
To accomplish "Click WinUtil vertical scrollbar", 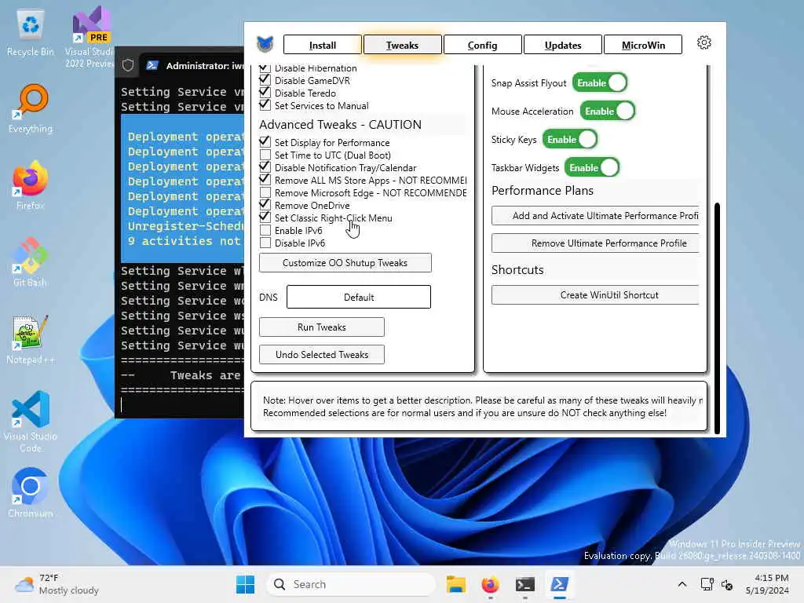I will 717,318.
